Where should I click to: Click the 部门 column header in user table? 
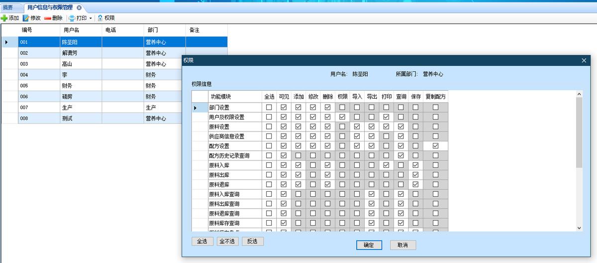coord(165,30)
